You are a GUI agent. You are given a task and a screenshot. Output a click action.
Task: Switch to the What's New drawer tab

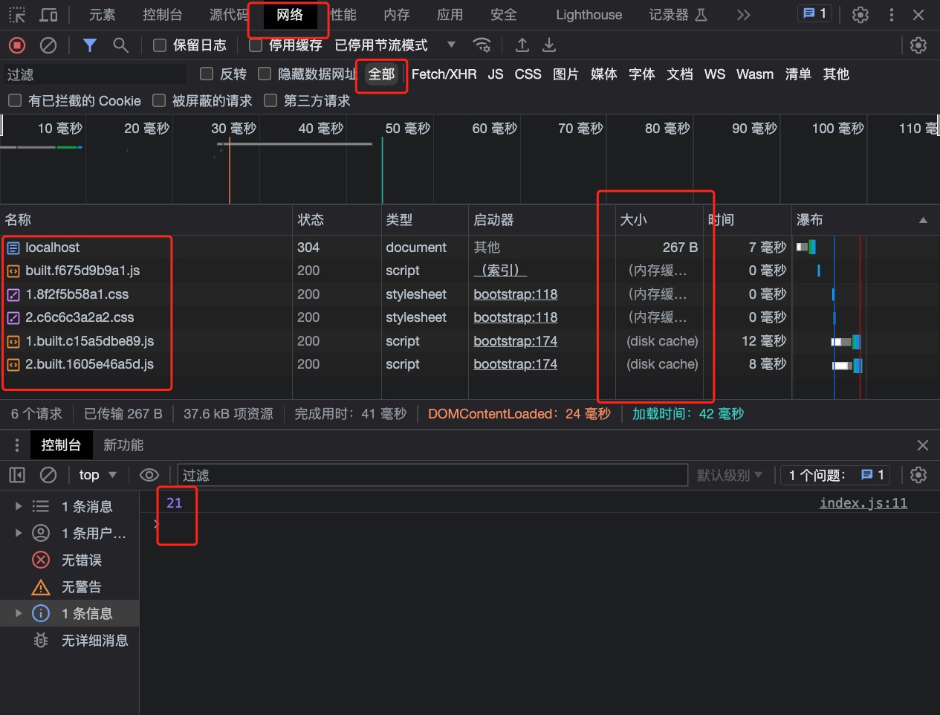pos(123,445)
